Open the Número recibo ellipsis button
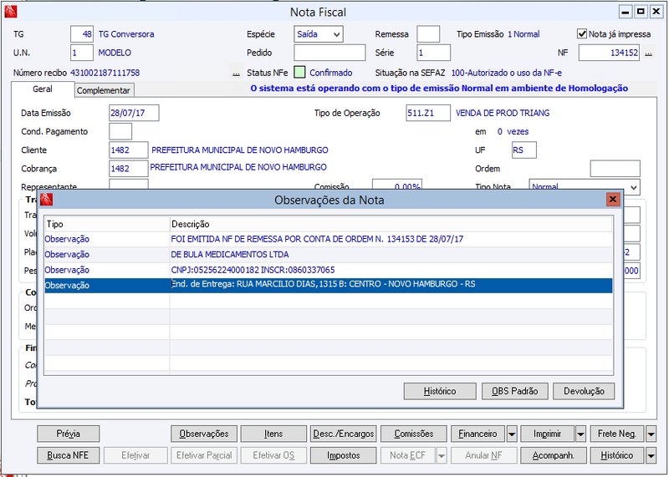 coord(236,74)
